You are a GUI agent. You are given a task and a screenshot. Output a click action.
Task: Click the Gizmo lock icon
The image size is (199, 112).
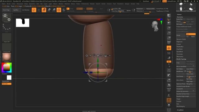[105, 56]
